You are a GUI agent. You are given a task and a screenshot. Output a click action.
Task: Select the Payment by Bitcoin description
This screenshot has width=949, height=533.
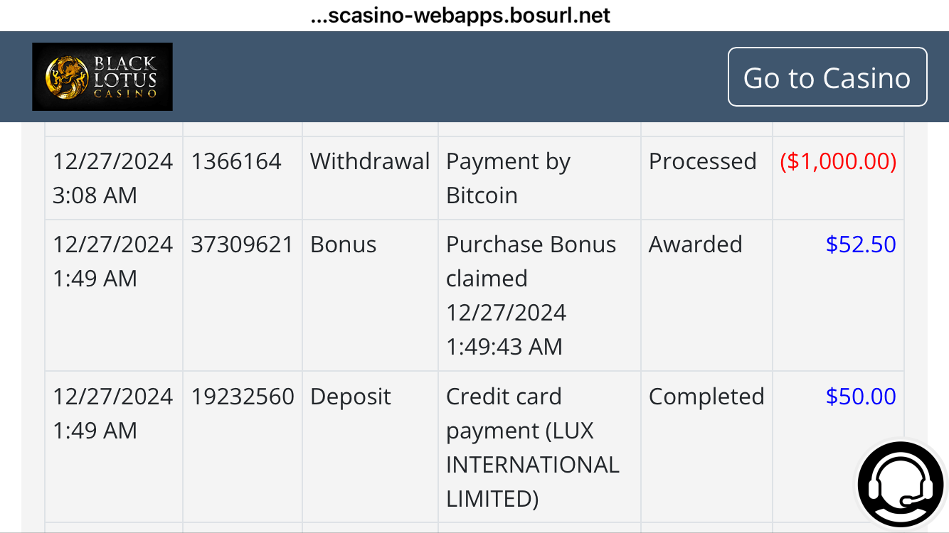[508, 178]
